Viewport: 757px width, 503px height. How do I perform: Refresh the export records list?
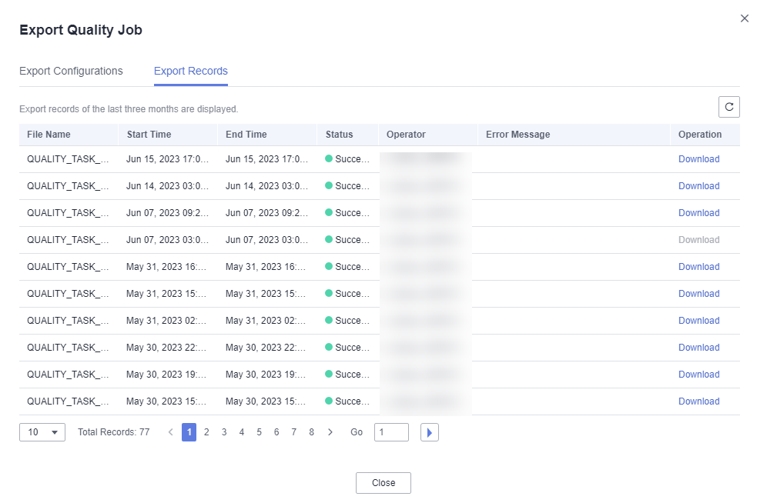tap(729, 107)
